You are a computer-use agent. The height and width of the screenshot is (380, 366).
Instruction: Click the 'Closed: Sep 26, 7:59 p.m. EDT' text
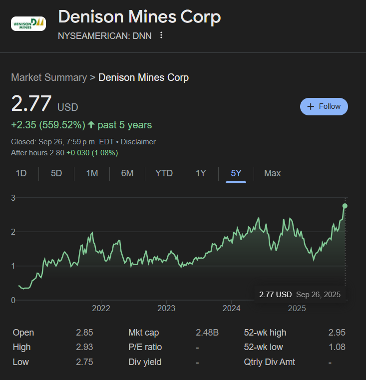coord(62,142)
